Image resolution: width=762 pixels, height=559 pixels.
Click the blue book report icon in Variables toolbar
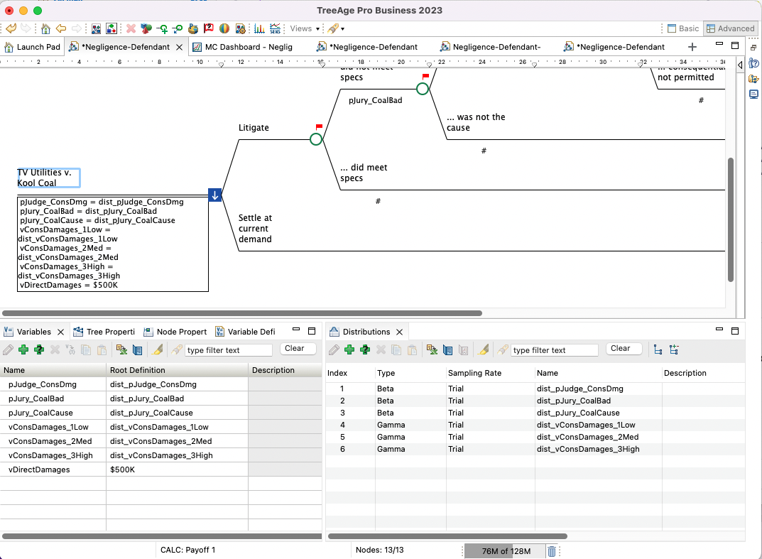click(138, 349)
